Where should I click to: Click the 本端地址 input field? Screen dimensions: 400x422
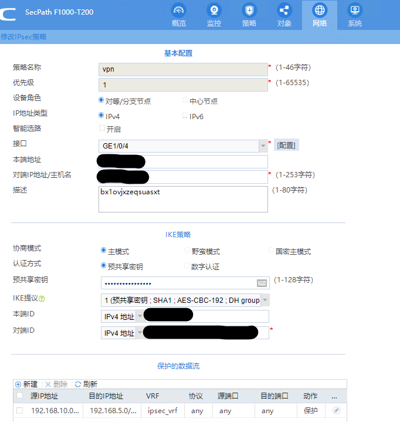pos(183,161)
